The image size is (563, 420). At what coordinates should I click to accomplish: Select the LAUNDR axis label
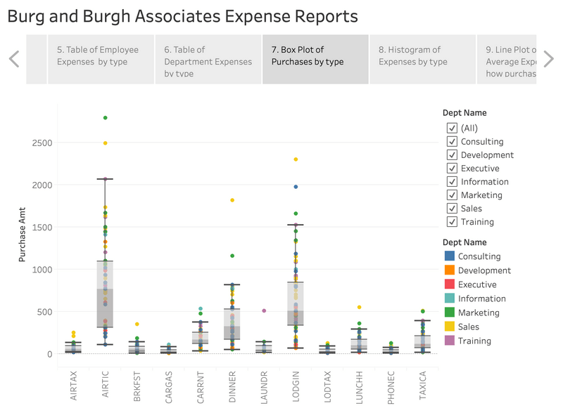click(264, 388)
